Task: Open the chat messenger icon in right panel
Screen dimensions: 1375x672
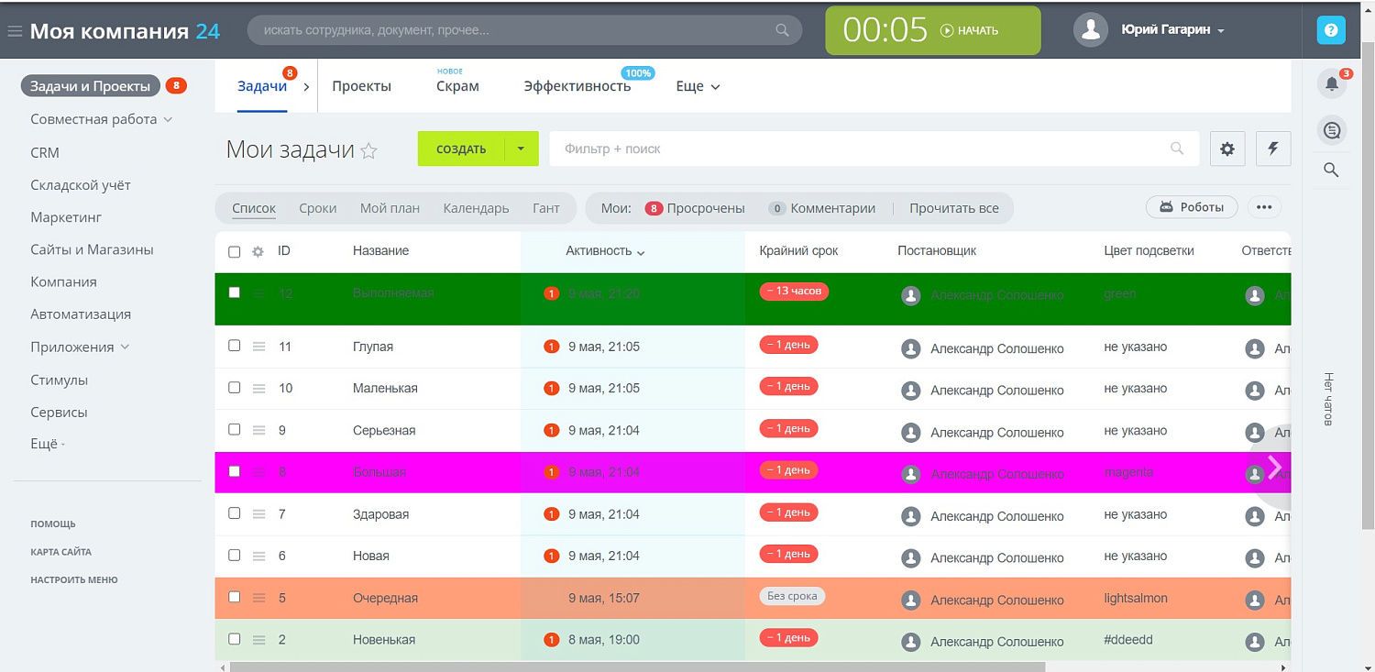Action: point(1332,130)
